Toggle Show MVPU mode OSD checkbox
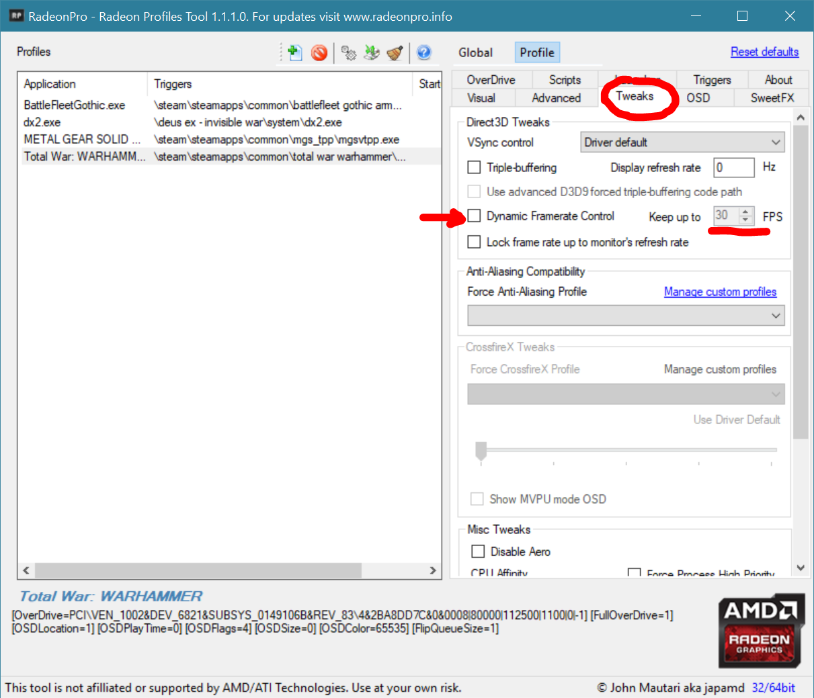814x698 pixels. (477, 498)
